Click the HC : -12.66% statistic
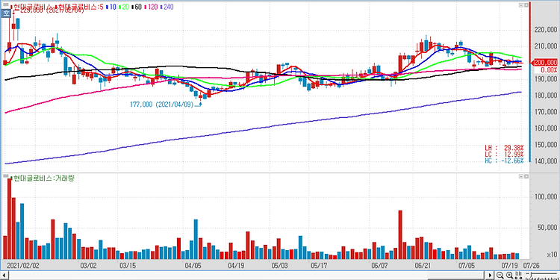The height and width of the screenshot is (280, 560). pyautogui.click(x=504, y=161)
